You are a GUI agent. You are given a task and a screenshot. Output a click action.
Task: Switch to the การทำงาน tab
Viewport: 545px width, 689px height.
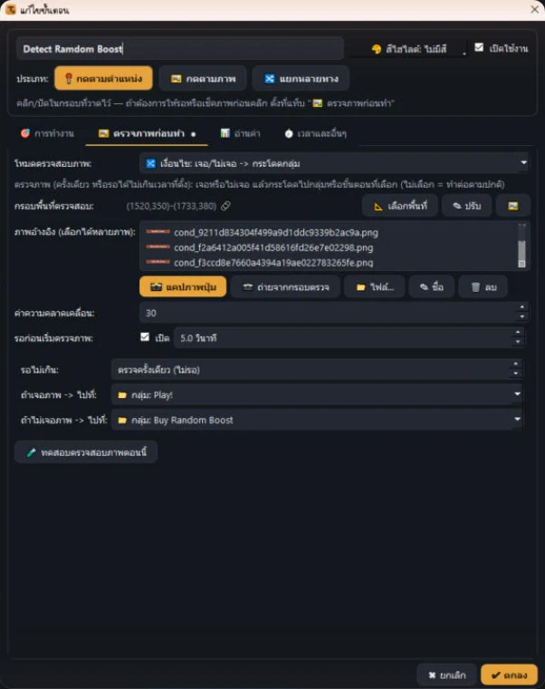pyautogui.click(x=47, y=133)
